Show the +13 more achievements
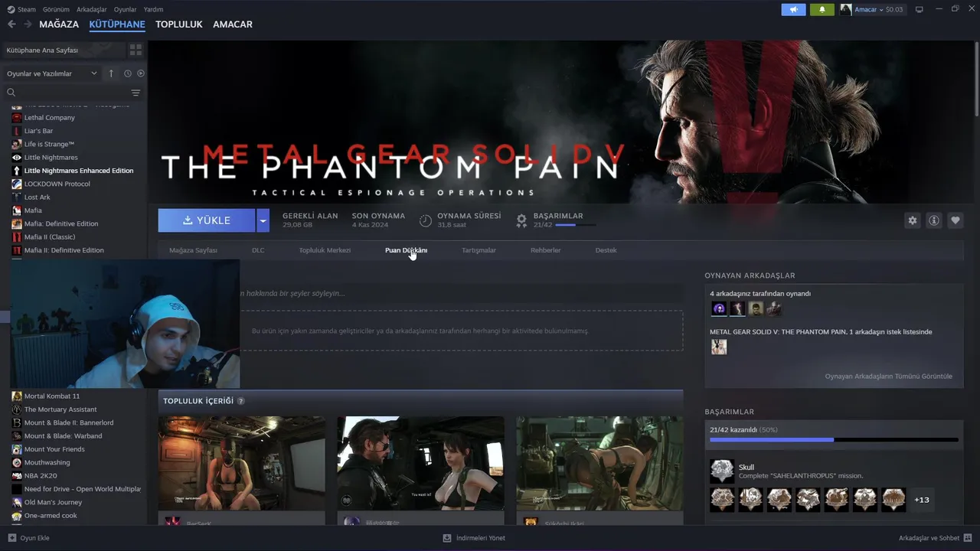 (922, 500)
